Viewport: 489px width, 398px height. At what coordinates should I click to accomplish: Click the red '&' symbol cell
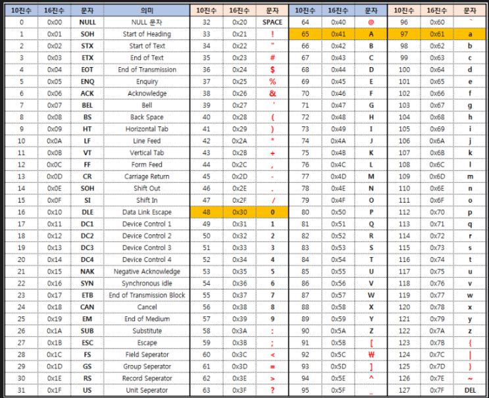pyautogui.click(x=272, y=93)
